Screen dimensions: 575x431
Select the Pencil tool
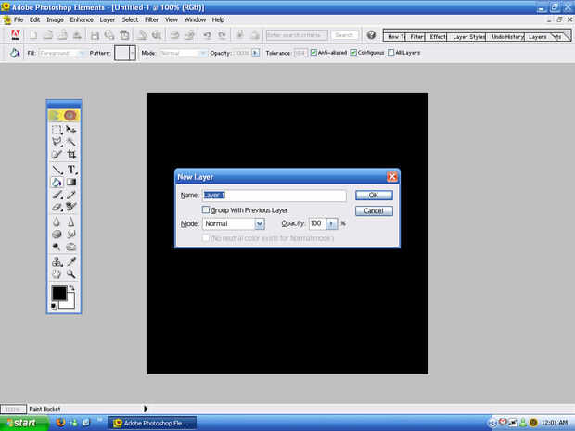pyautogui.click(x=70, y=195)
